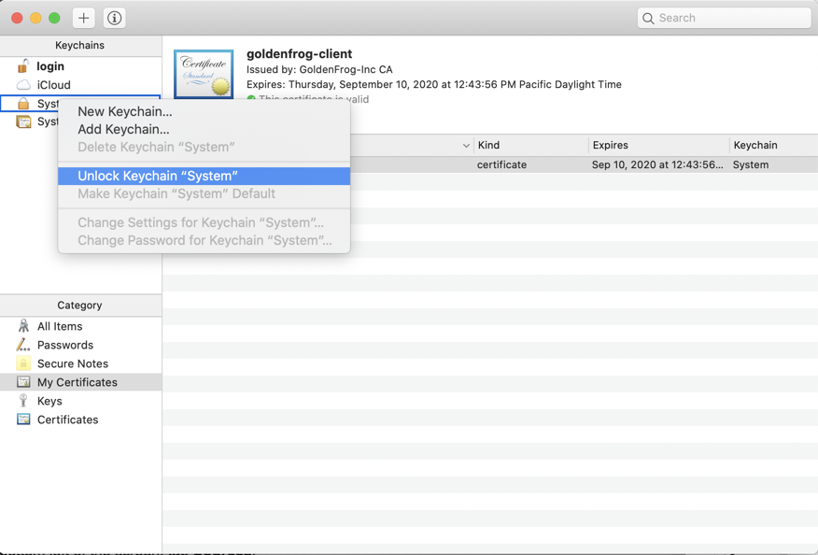Click the Keychains section header
The width and height of the screenshot is (818, 555).
tap(79, 46)
